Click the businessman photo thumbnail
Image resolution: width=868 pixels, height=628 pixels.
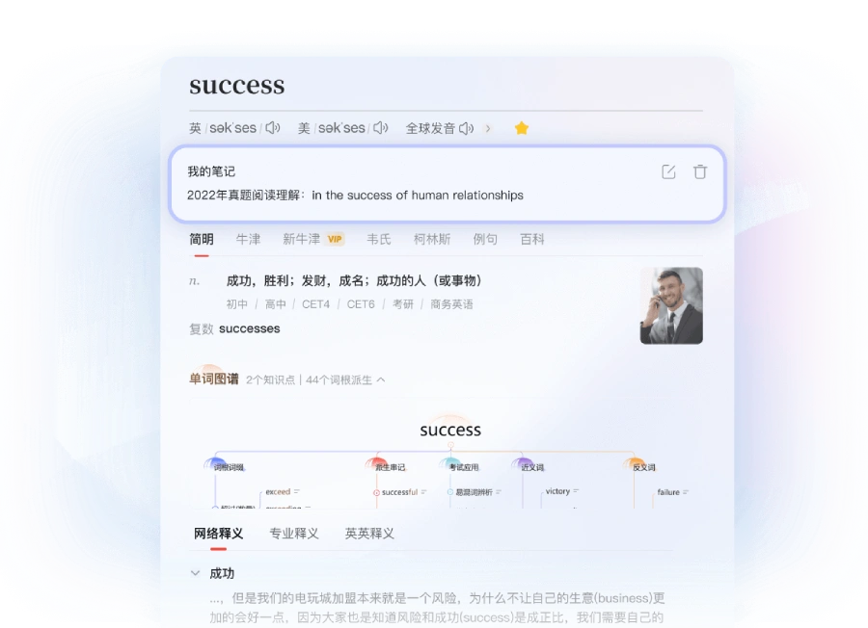(672, 306)
